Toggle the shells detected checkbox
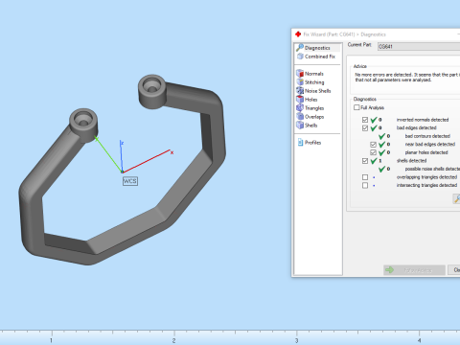The height and width of the screenshot is (345, 460). pos(365,161)
